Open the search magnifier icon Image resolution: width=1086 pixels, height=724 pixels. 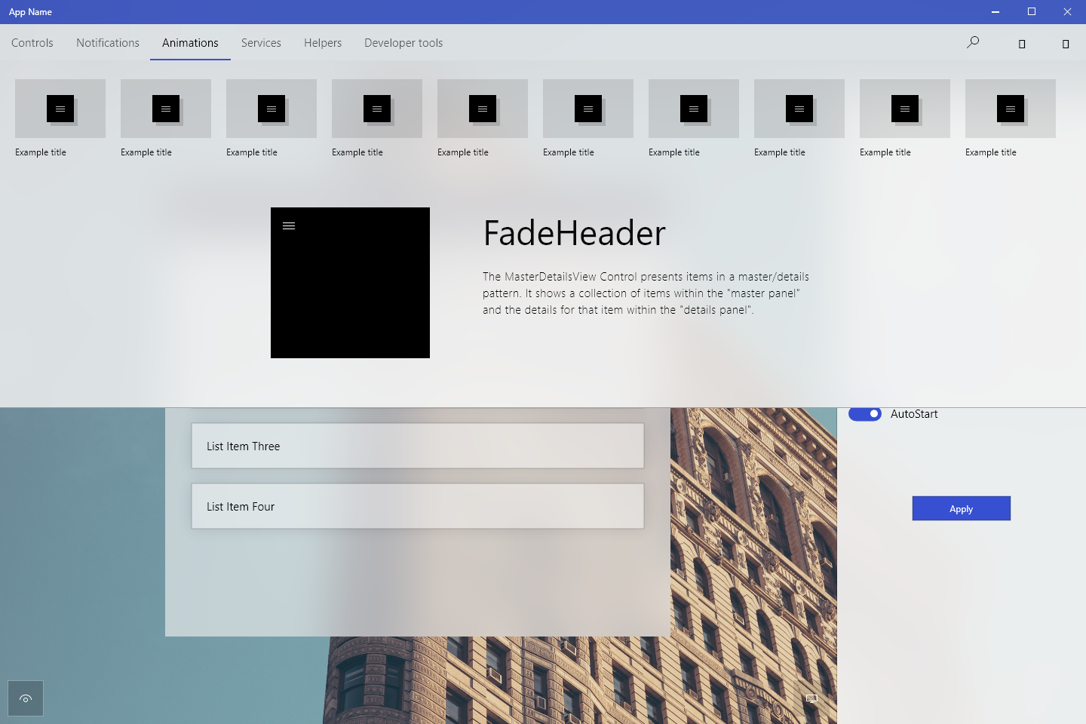tap(973, 42)
